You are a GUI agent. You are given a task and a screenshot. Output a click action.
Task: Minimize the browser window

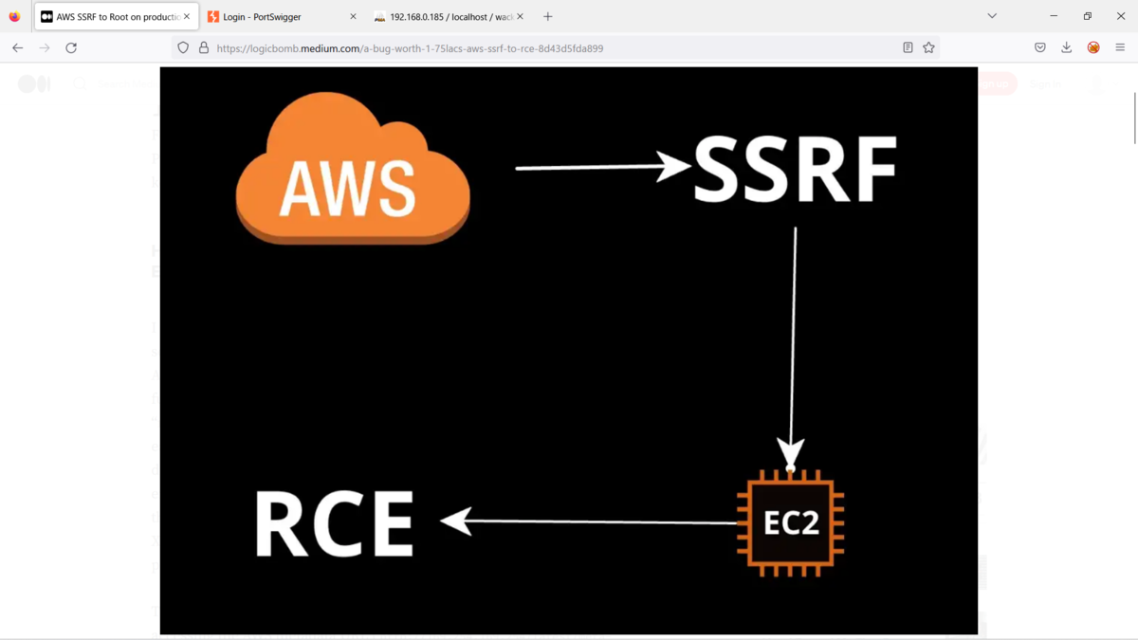[x=1054, y=16]
